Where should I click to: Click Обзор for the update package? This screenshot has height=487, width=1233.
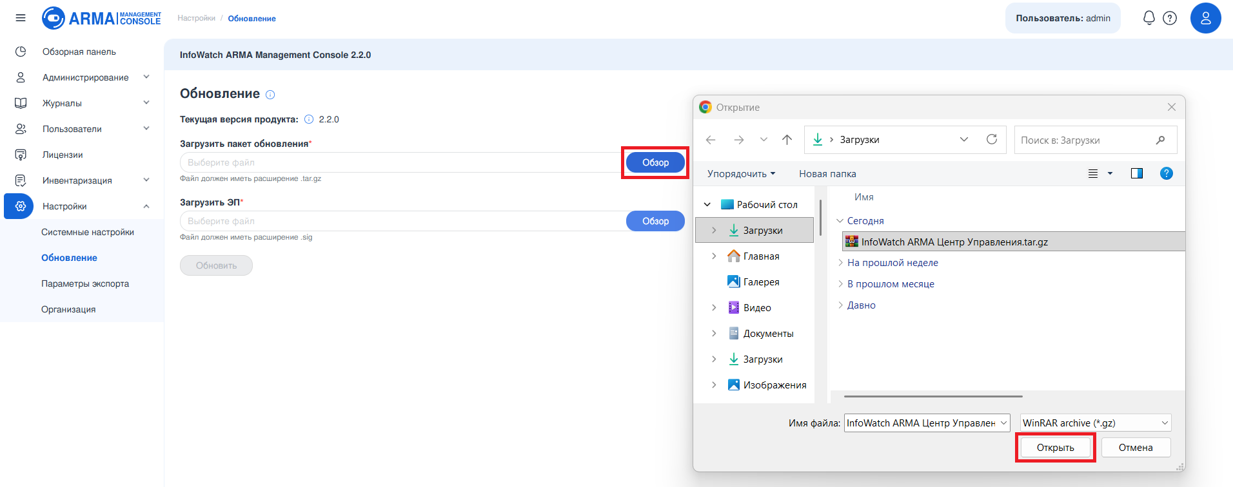pyautogui.click(x=655, y=162)
